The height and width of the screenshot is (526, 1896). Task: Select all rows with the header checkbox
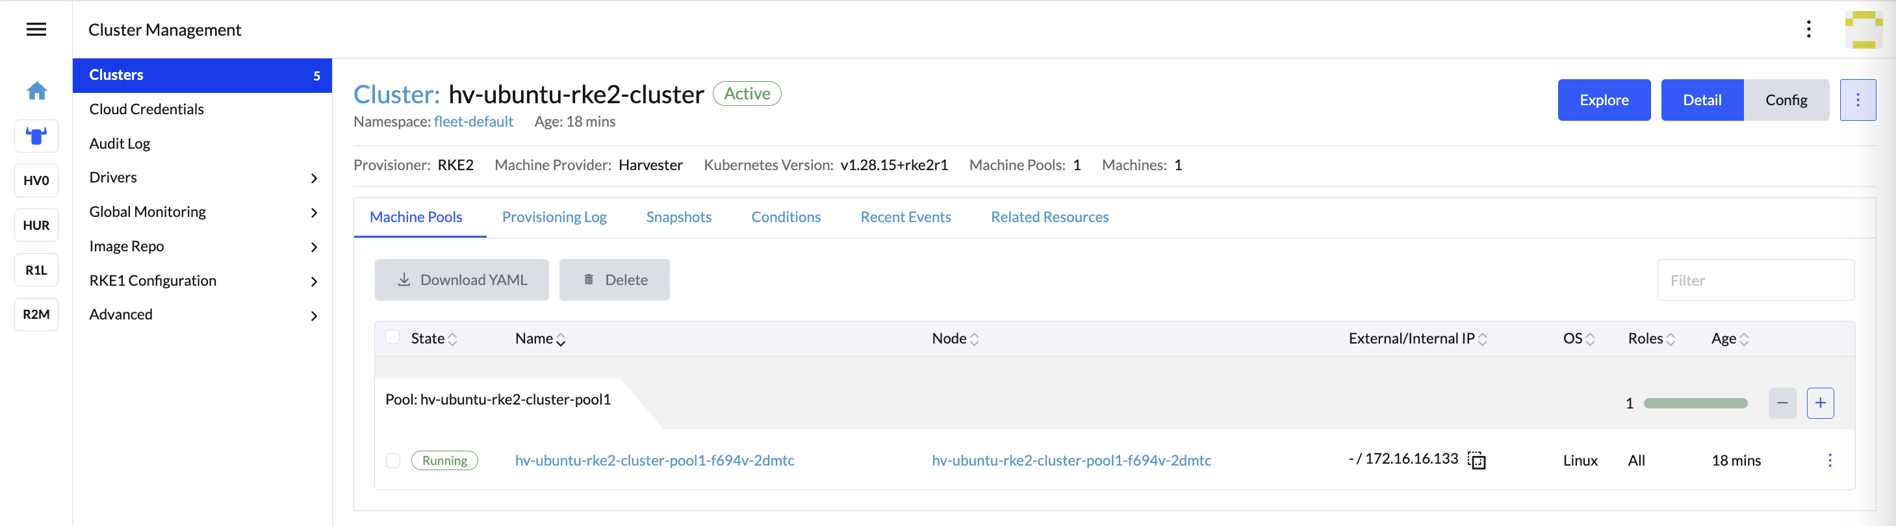pos(393,338)
